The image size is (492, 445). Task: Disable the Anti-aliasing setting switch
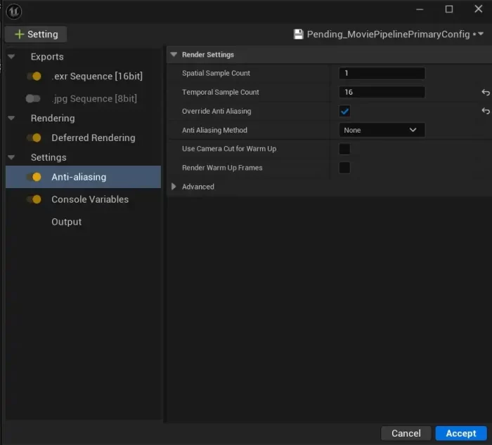tap(33, 178)
